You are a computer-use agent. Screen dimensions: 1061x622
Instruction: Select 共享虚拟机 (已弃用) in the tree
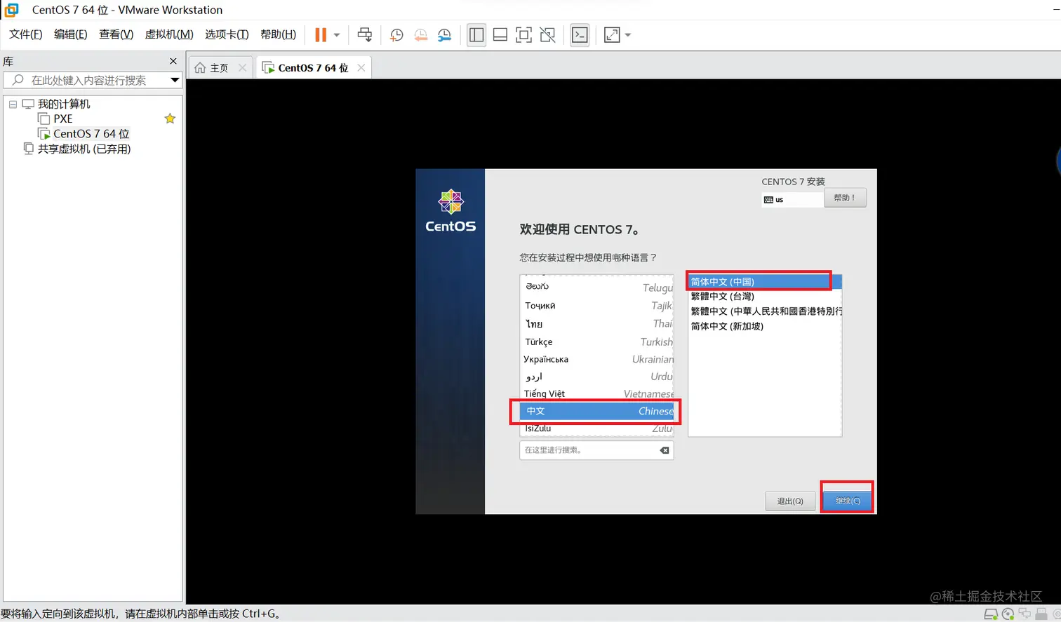(84, 149)
